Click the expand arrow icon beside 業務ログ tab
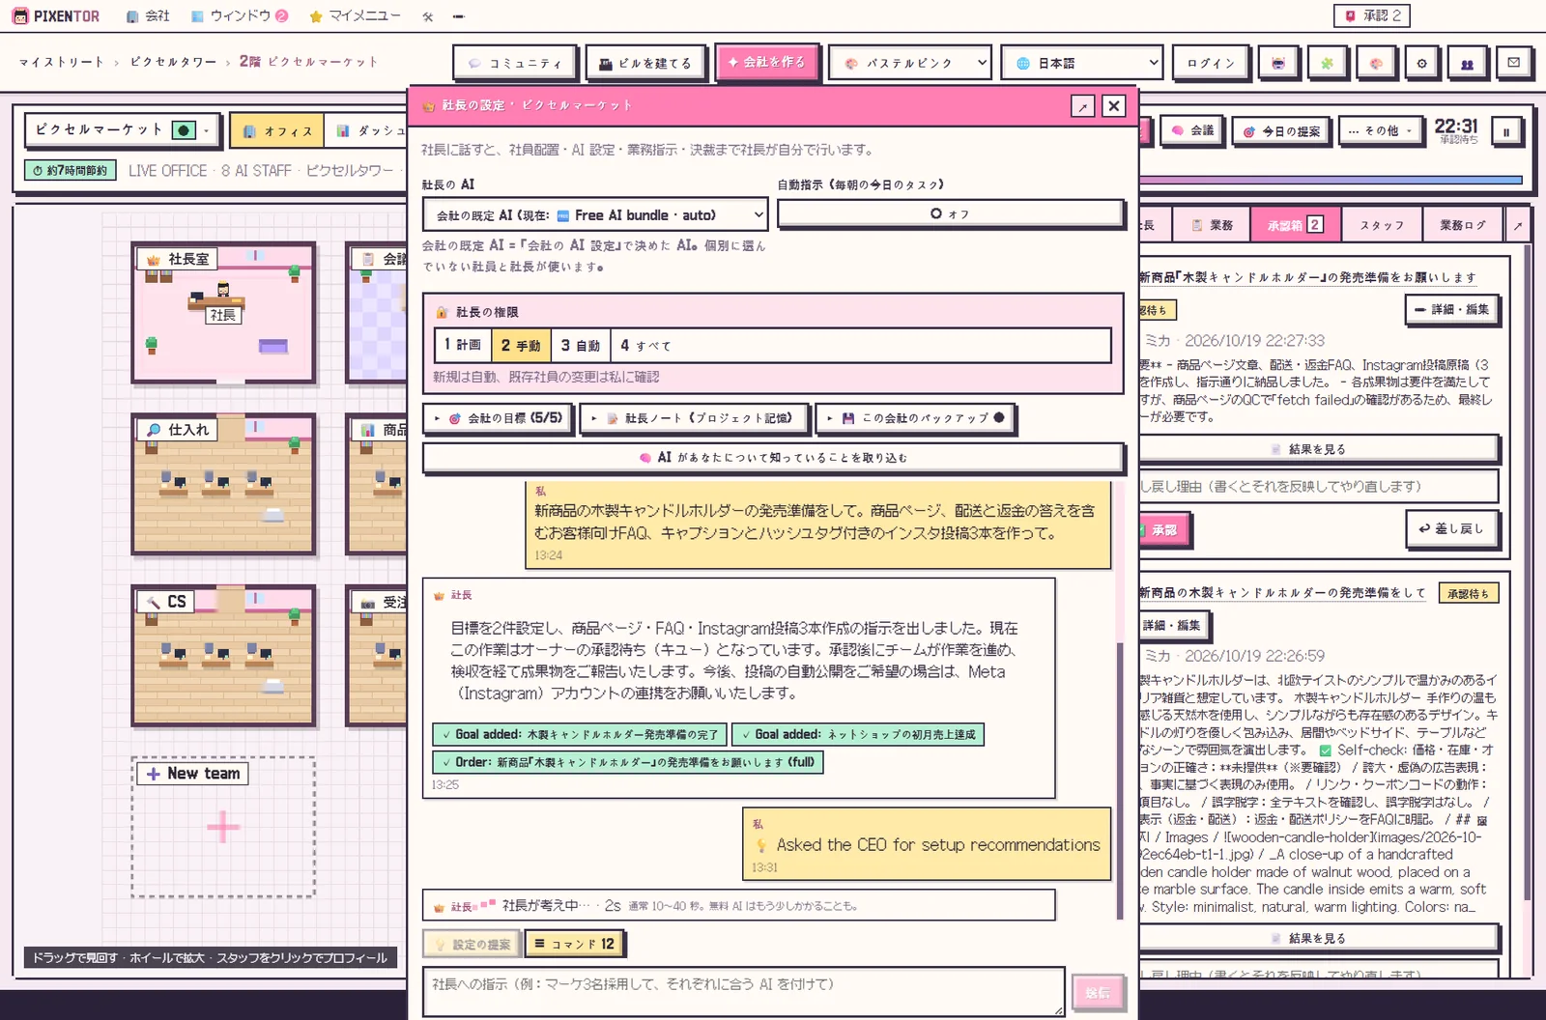1546x1020 pixels. pyautogui.click(x=1517, y=225)
